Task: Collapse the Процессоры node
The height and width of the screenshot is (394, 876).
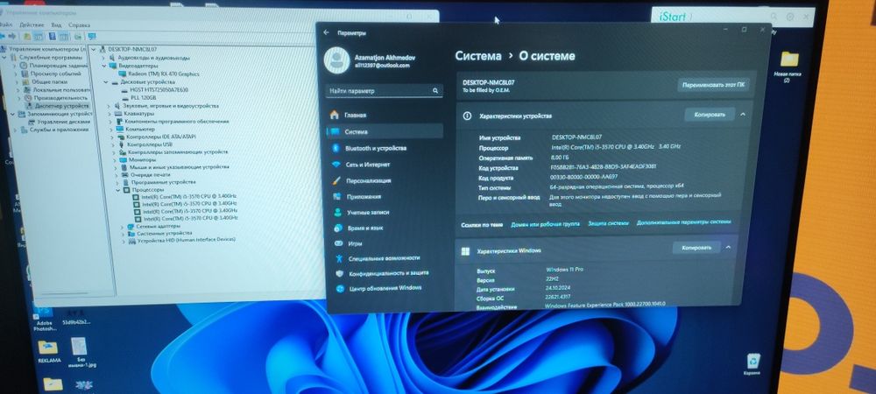Action: [119, 190]
